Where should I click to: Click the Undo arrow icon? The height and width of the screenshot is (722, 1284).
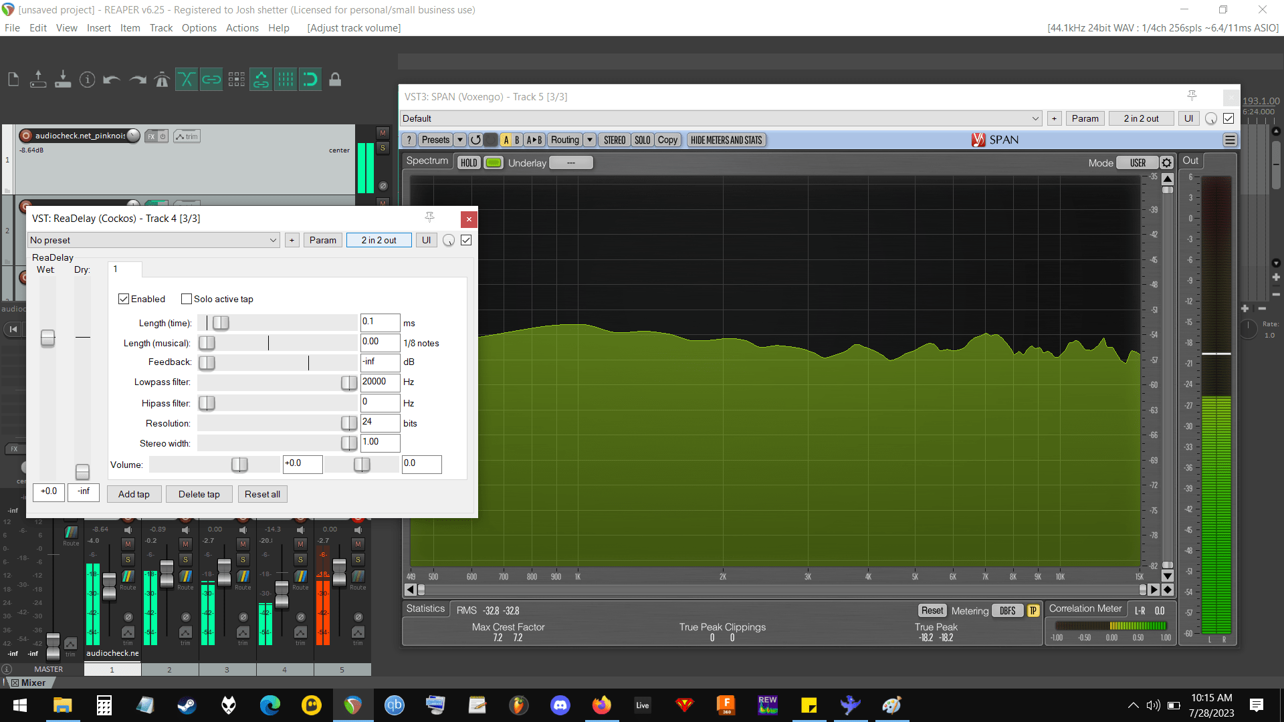(112, 80)
